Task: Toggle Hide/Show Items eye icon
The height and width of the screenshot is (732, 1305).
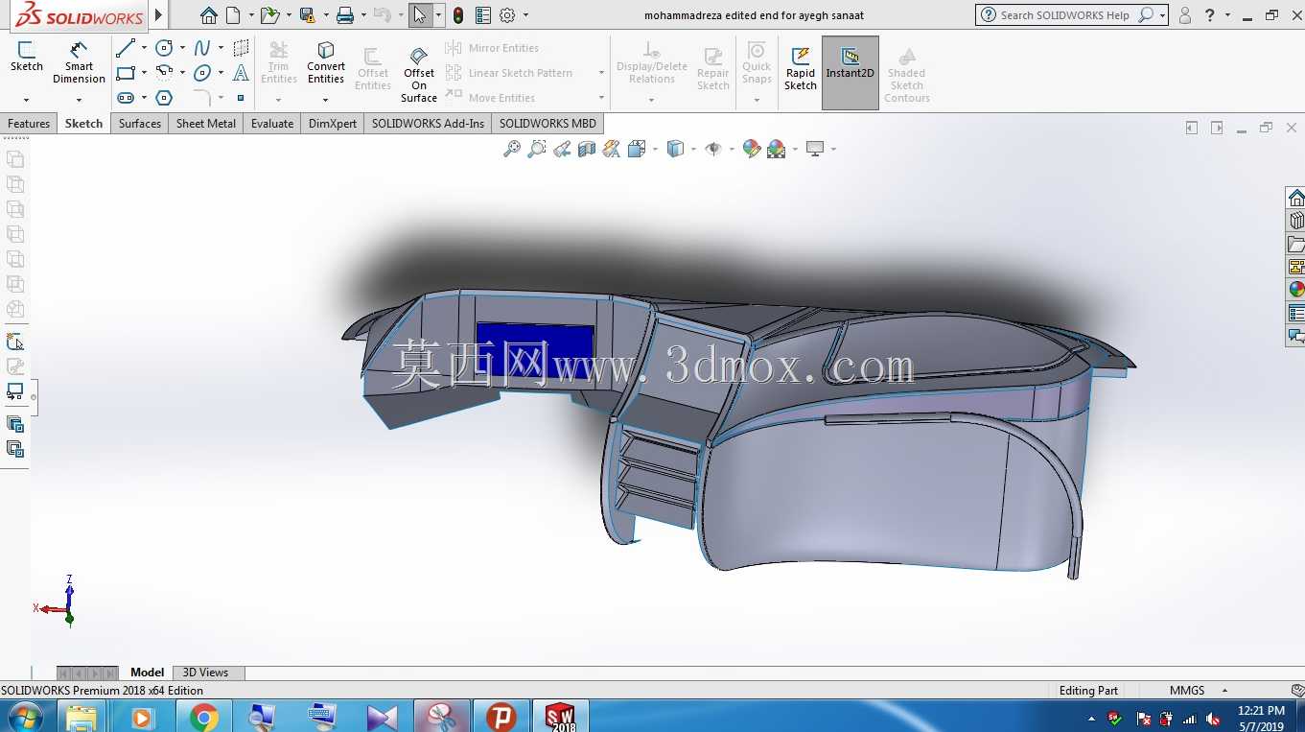Action: click(x=712, y=149)
